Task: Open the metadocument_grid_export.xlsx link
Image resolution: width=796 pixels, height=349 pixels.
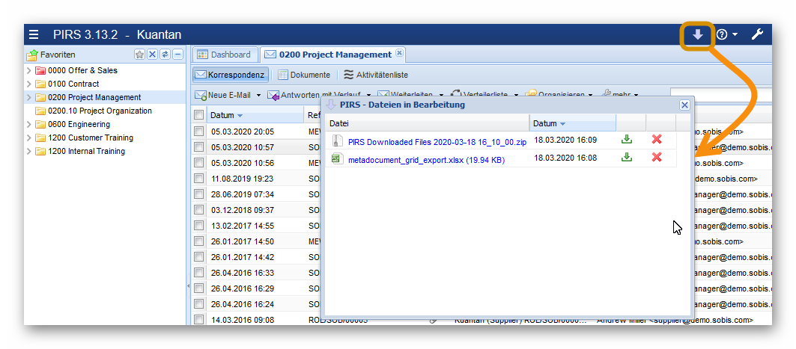Action: pyautogui.click(x=426, y=160)
